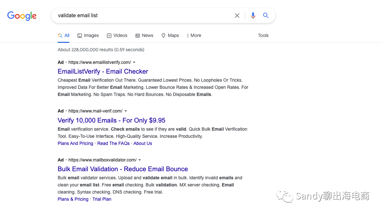Viewport: 382px width, 214px height.
Task: Click the Read The FAQs sitelink
Action: [113, 143]
